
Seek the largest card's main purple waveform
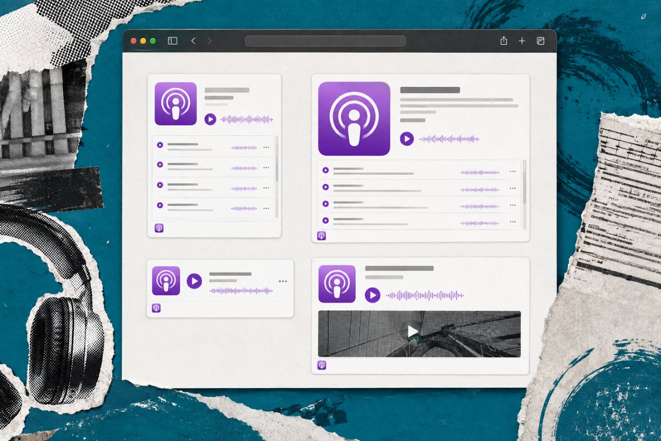tap(449, 139)
